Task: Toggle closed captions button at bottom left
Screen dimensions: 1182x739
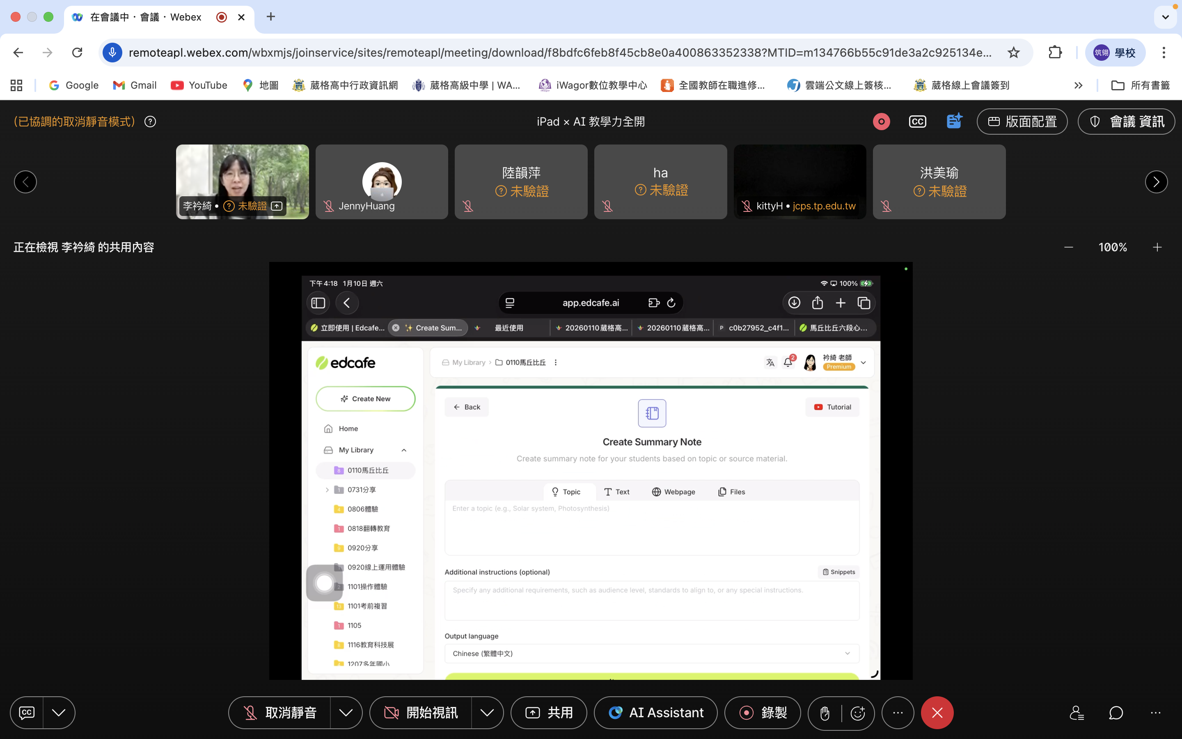Action: (x=27, y=713)
